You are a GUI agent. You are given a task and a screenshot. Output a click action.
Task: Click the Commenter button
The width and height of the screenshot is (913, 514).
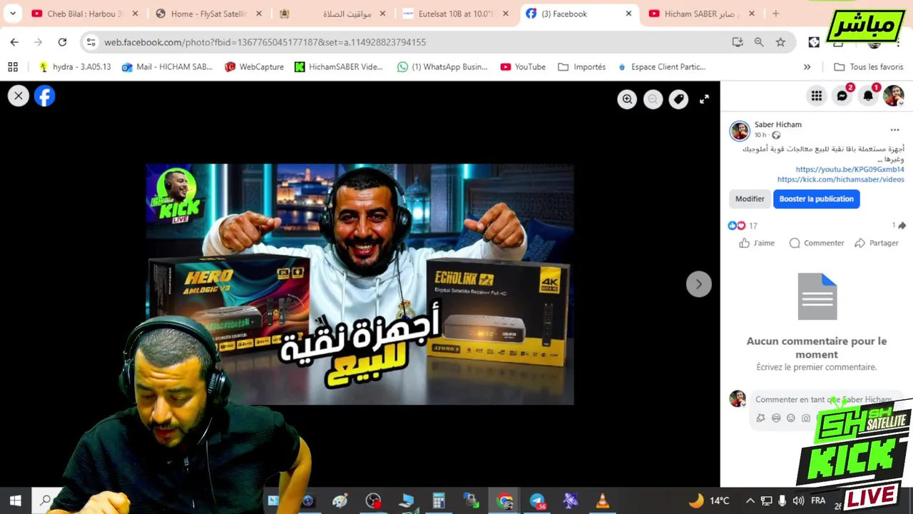tap(817, 243)
